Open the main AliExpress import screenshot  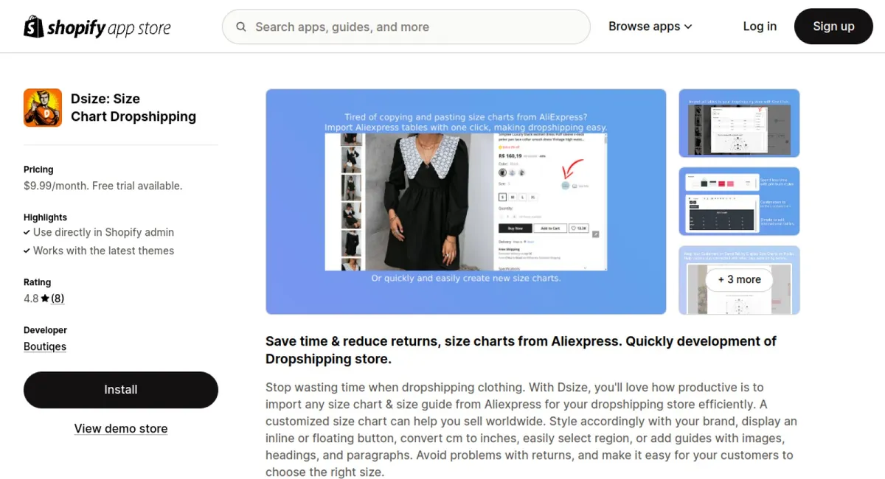[466, 202]
